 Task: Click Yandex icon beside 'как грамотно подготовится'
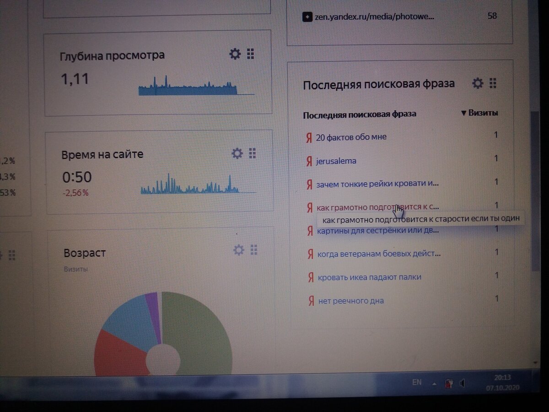tap(310, 207)
